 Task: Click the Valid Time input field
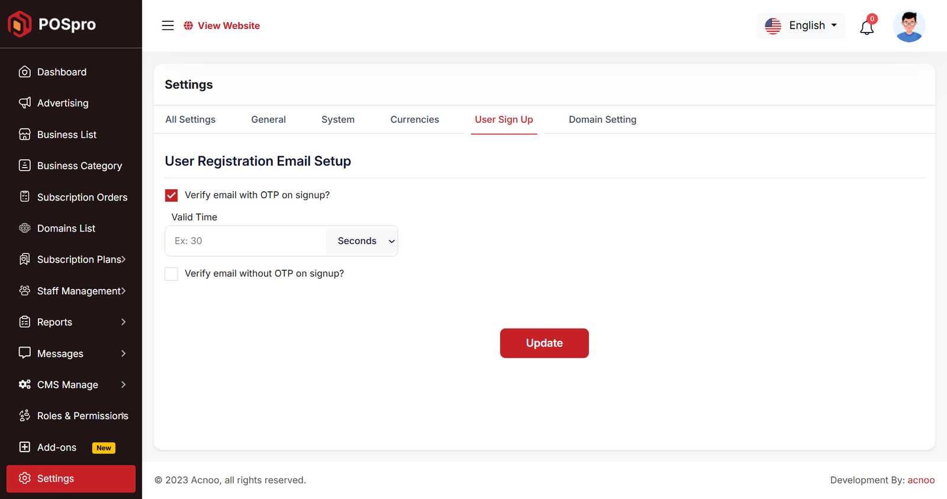(x=246, y=241)
